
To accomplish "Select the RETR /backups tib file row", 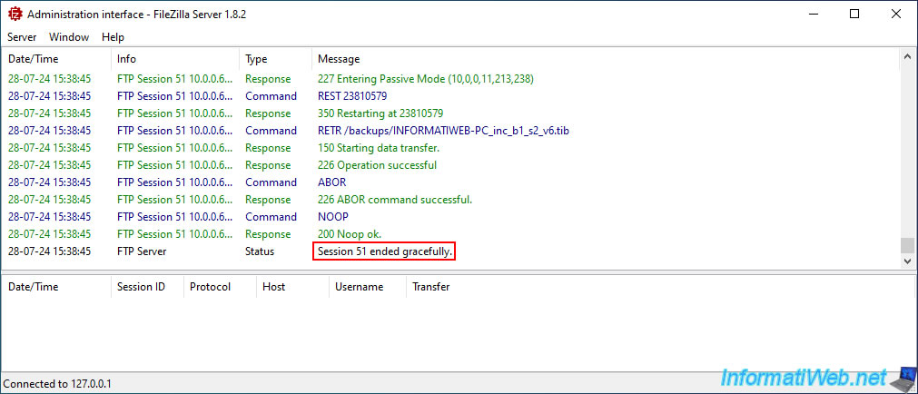I will pyautogui.click(x=450, y=131).
